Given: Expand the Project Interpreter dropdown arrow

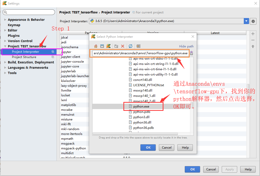Looking at the screenshot, I should click(x=246, y=21).
